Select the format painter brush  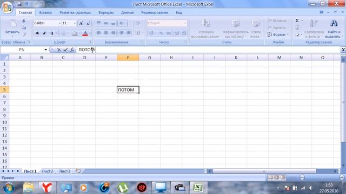click(x=24, y=34)
